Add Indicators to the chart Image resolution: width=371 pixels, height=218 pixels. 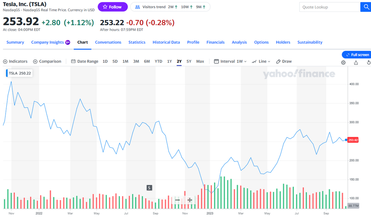coord(16,61)
